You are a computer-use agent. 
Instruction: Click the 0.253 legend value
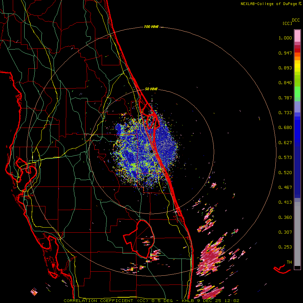pyautogui.click(x=285, y=247)
